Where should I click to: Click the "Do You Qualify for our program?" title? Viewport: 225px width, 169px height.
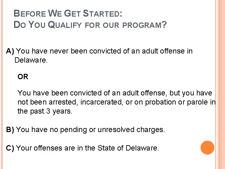tap(90, 25)
